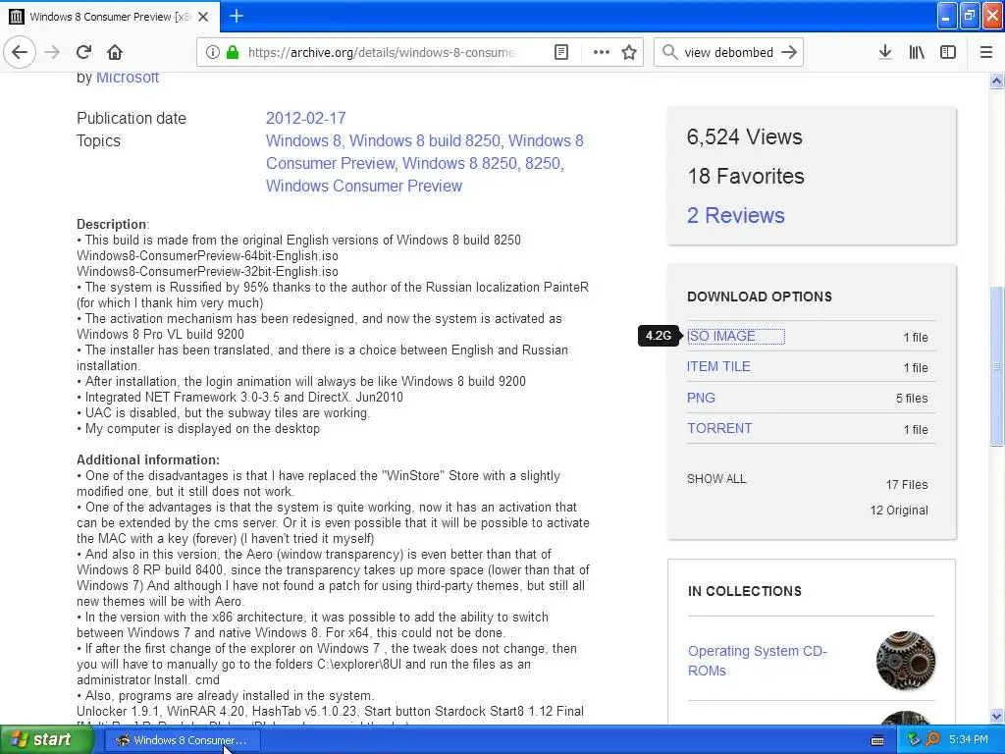Open the PNG download option
This screenshot has height=754, width=1005.
701,398
